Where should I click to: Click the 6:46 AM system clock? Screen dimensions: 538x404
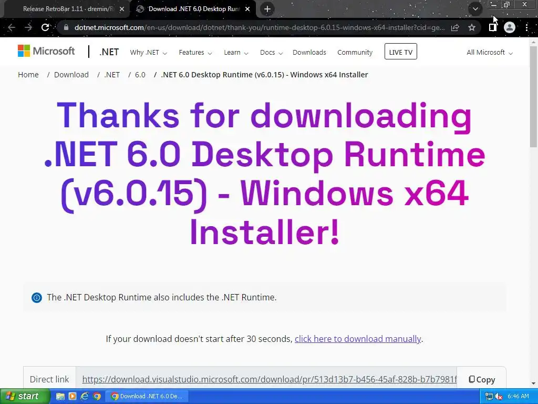click(x=518, y=397)
